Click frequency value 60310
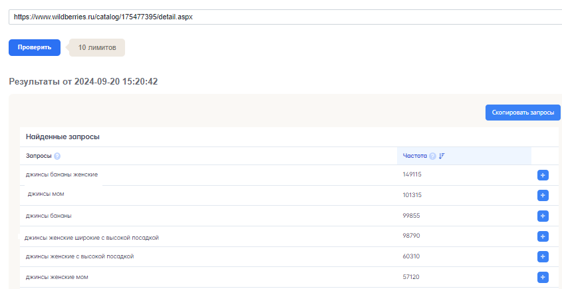 pyautogui.click(x=411, y=256)
